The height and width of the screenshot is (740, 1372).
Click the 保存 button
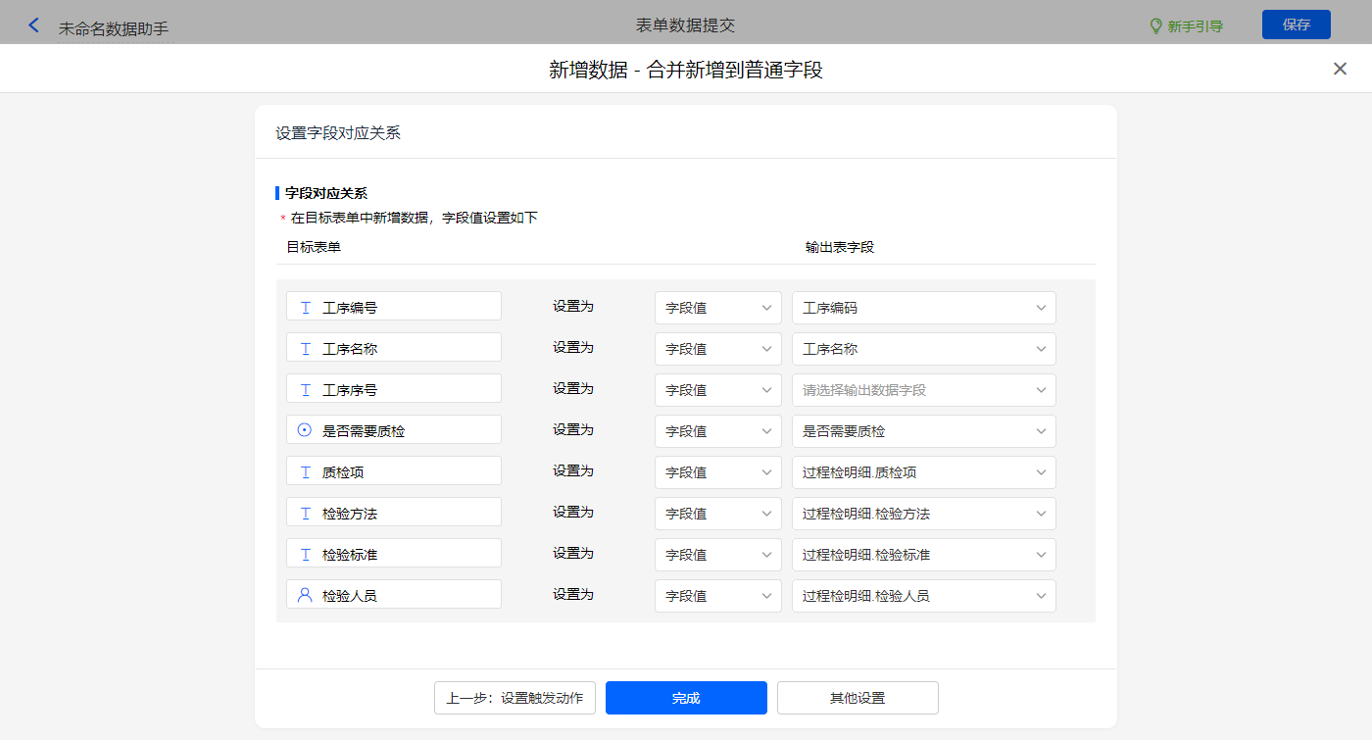click(1296, 25)
